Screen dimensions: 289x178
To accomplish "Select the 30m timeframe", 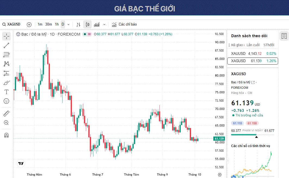I will point(48,24).
